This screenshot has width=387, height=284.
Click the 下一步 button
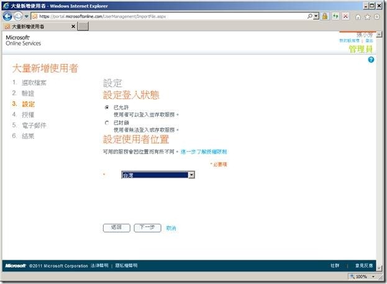coord(147,228)
